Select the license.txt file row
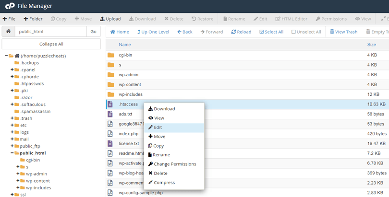Image resolution: width=389 pixels, height=197 pixels. click(247, 143)
